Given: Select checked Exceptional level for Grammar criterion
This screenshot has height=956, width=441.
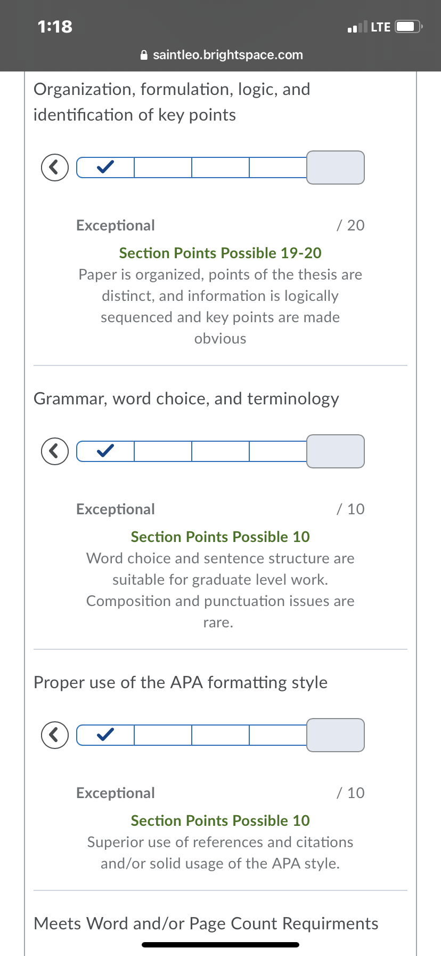Looking at the screenshot, I should pyautogui.click(x=105, y=451).
